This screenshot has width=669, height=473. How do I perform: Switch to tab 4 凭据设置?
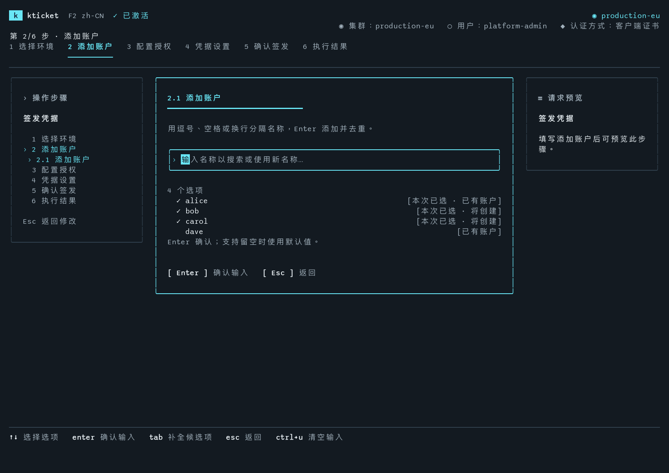coord(208,46)
